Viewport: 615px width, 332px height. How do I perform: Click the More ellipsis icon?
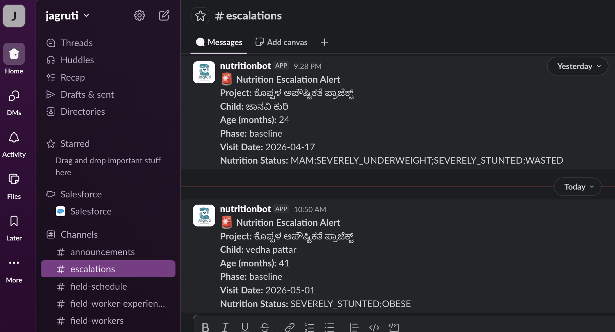tap(14, 263)
